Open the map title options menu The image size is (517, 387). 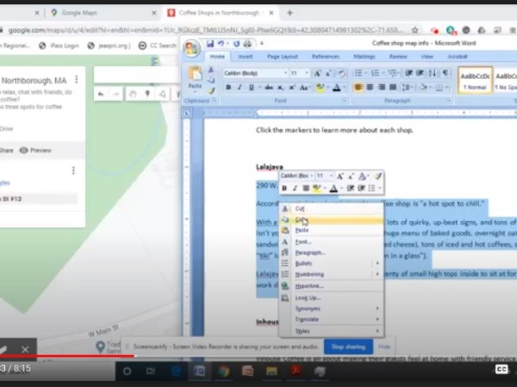click(x=77, y=80)
